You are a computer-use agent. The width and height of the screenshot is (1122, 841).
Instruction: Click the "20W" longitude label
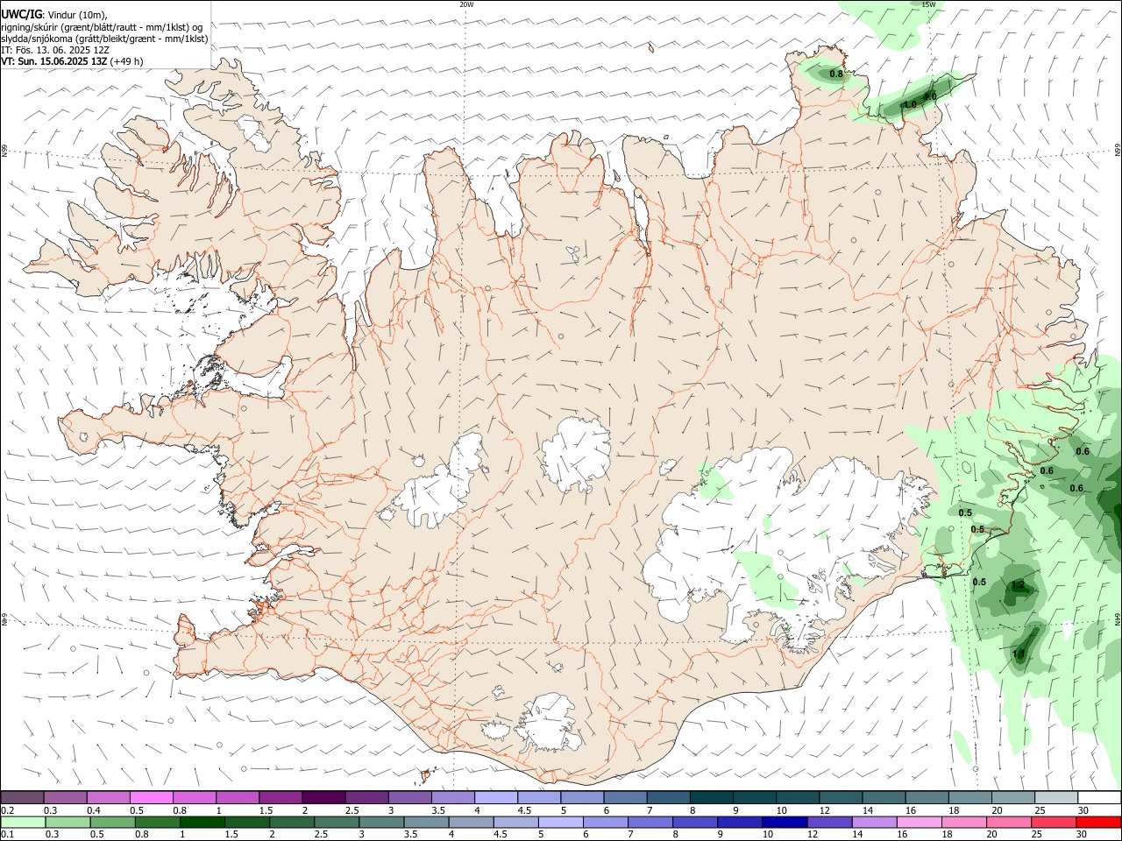466,4
